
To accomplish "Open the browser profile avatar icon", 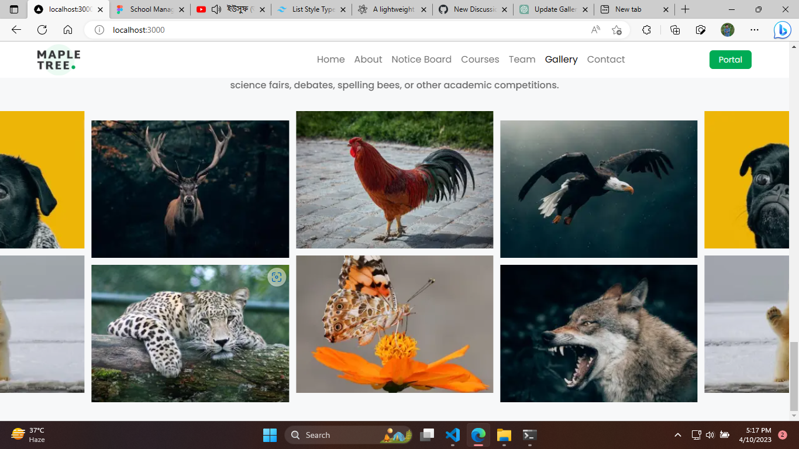I will tap(728, 30).
